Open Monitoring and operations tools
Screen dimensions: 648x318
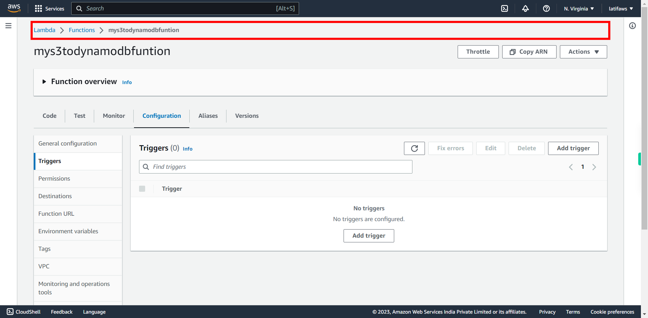click(x=78, y=288)
